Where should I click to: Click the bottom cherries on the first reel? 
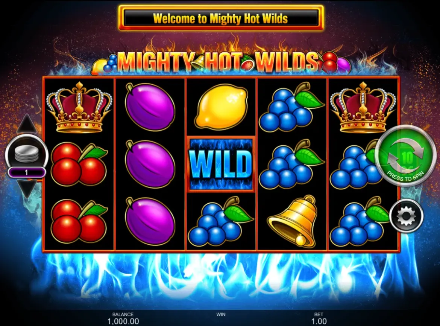tap(79, 221)
